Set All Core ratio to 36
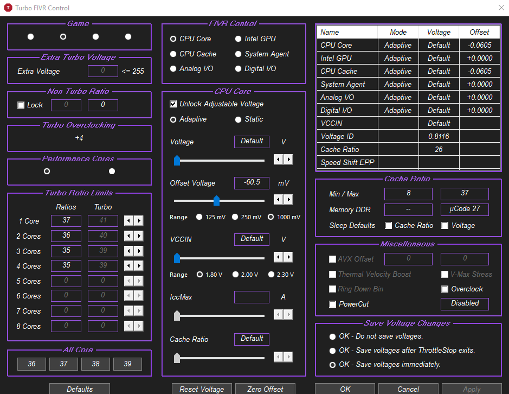 [x=31, y=364]
